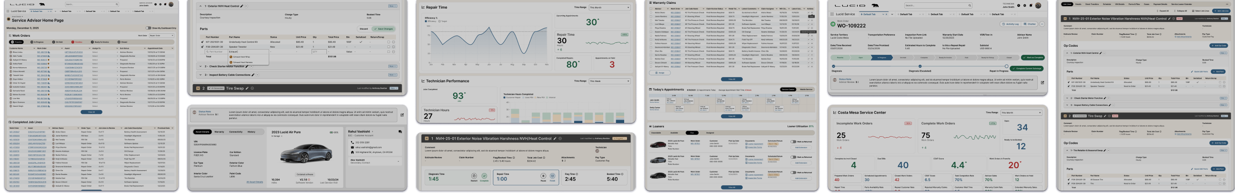Toggle first loaner Mark as Returned switch
The height and width of the screenshot is (193, 1235).
tap(793, 142)
